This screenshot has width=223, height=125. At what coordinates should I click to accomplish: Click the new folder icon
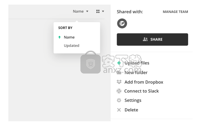click(x=119, y=73)
